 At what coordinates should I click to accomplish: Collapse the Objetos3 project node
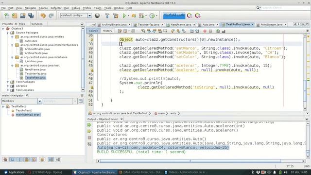[3, 29]
